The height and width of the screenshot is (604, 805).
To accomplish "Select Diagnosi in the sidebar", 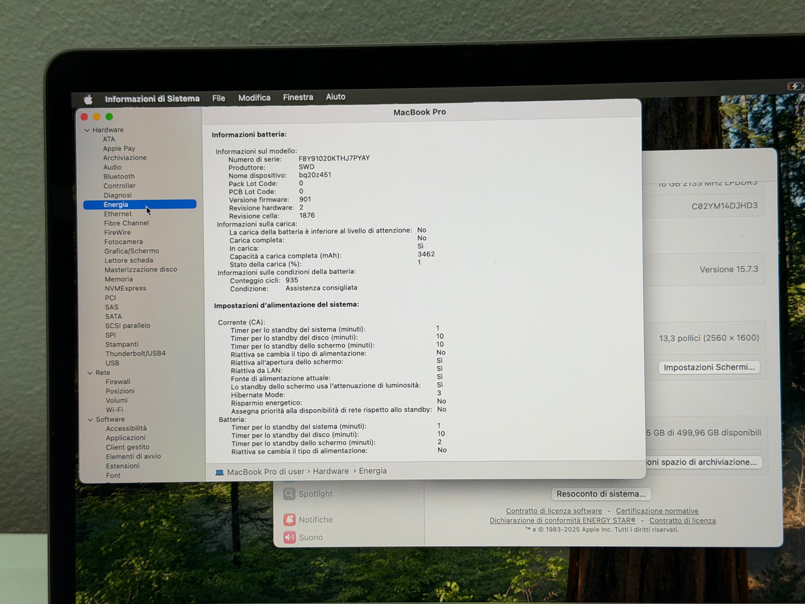I will point(118,196).
